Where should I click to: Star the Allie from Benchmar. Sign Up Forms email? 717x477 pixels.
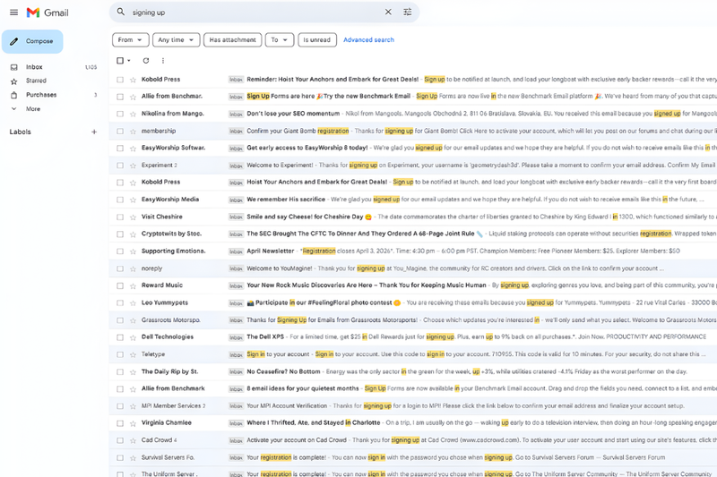(133, 97)
